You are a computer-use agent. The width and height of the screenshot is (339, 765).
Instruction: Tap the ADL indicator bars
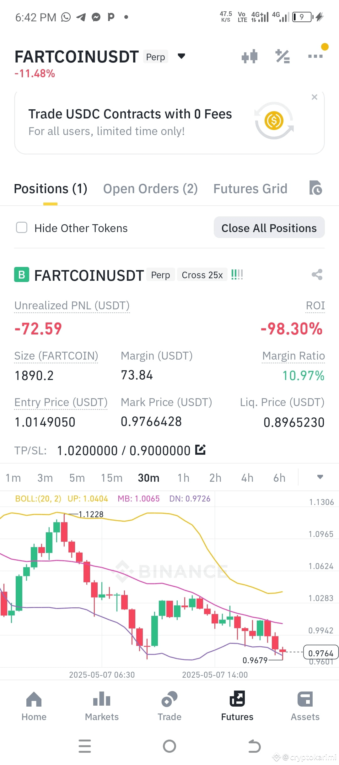pyautogui.click(x=237, y=274)
